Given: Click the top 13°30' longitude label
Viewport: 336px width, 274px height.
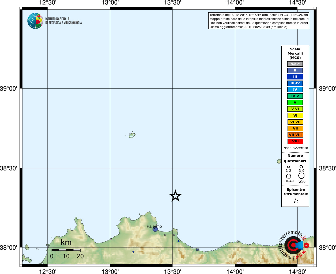Looking at the screenshot, I should pos(173,3).
